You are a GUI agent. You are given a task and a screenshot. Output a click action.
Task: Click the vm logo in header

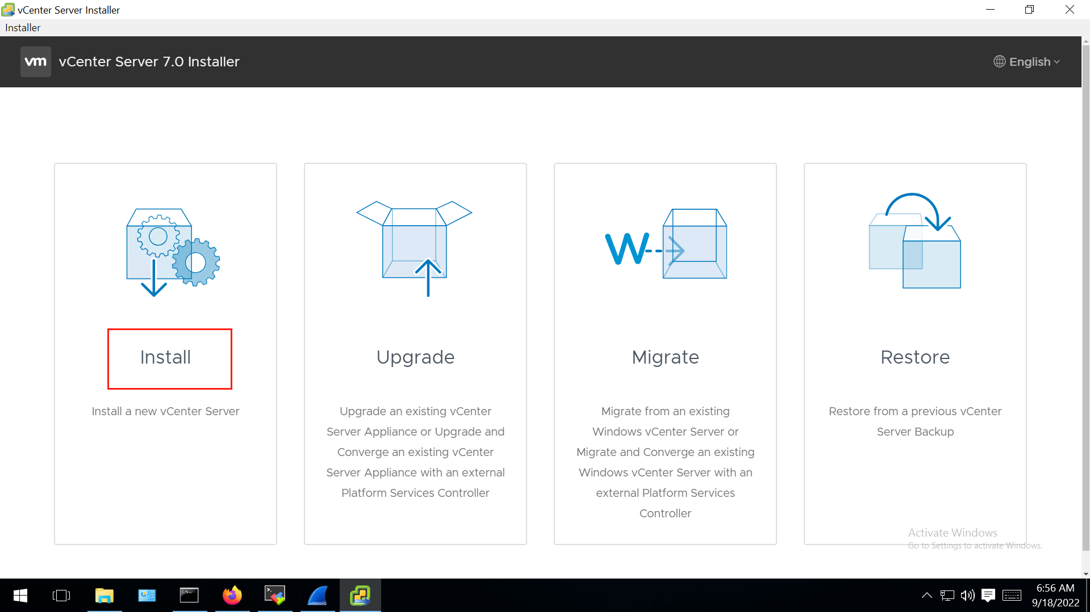[x=36, y=61]
